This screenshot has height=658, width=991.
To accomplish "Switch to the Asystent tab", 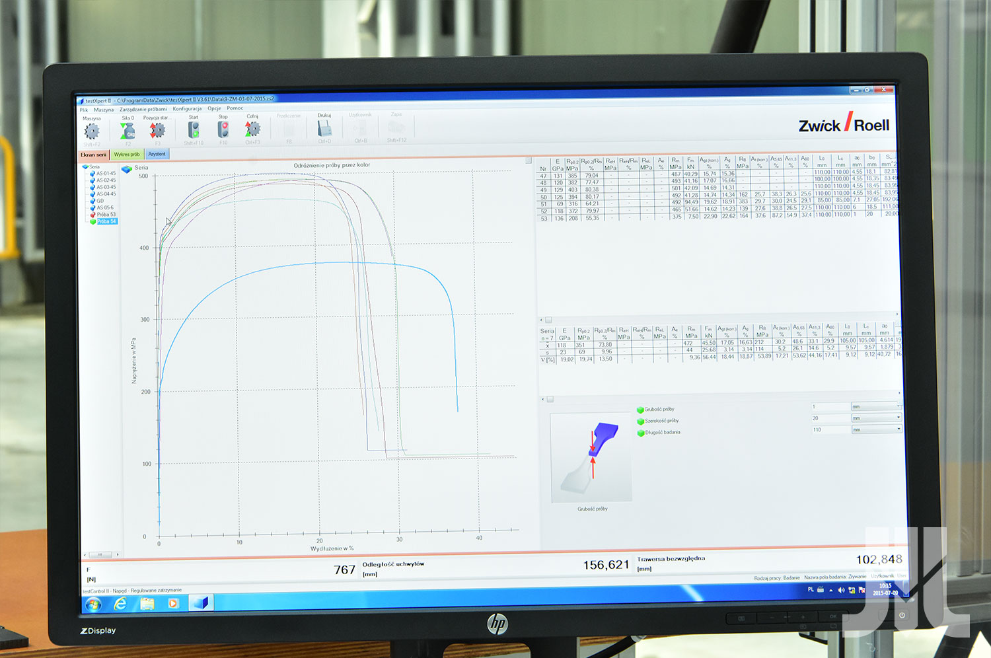I will (x=157, y=154).
